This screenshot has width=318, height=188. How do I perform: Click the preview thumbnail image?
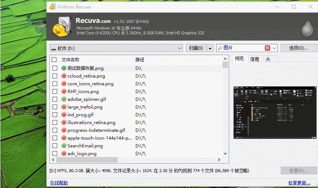click(x=275, y=113)
